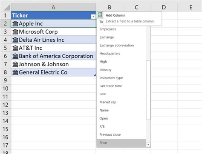The image size is (202, 154).
Task: Choose the Open field
Action: click(x=121, y=118)
